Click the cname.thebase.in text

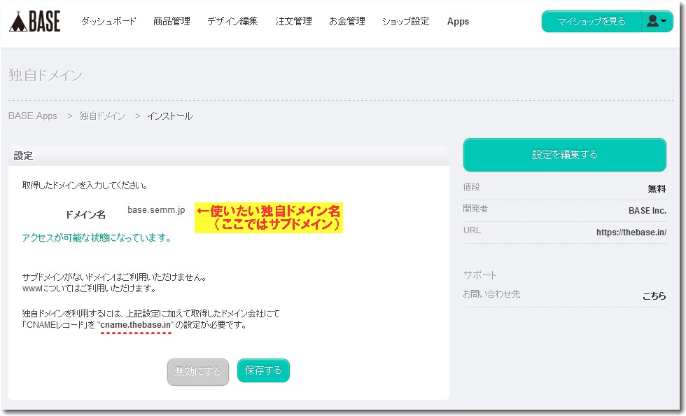tap(136, 325)
